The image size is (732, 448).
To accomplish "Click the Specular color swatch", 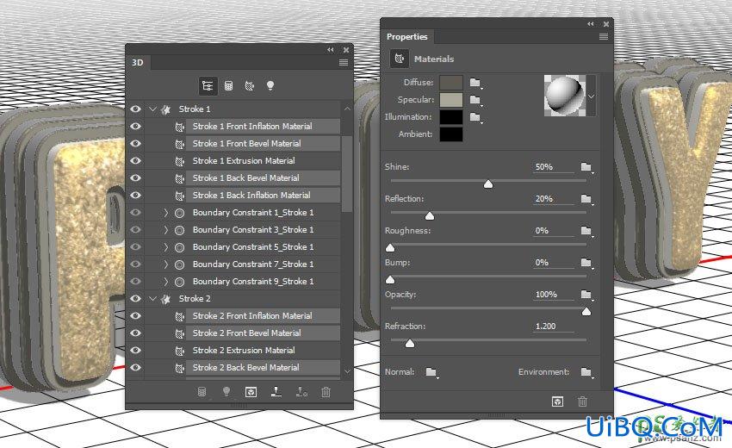I will click(451, 100).
